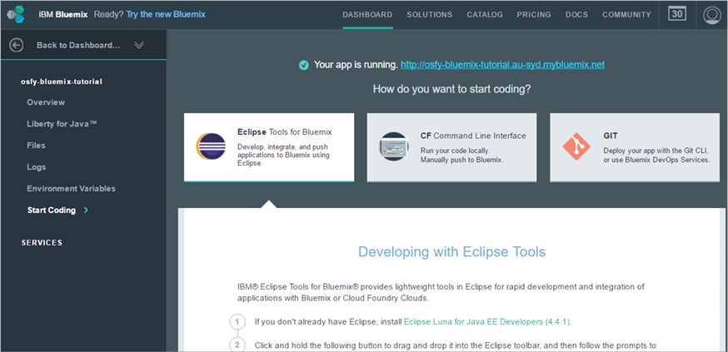Open the user profile avatar icon
This screenshot has width=728, height=352.
(x=711, y=15)
